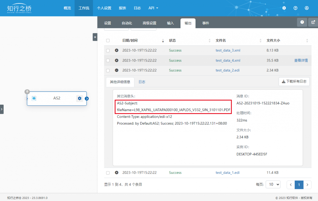Switch to the 输入 tab
318x201 pixels.
(170, 23)
